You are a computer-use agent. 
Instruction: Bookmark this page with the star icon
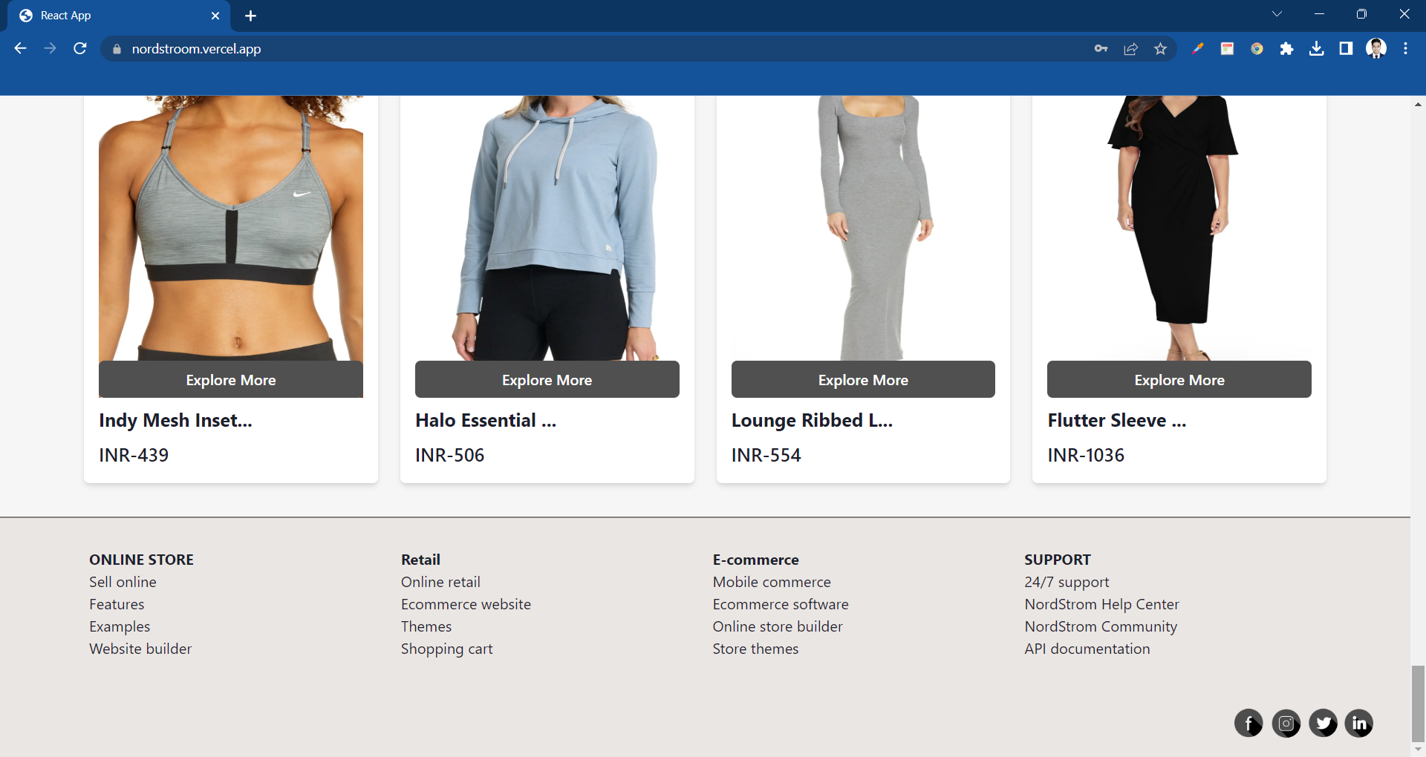[1160, 49]
